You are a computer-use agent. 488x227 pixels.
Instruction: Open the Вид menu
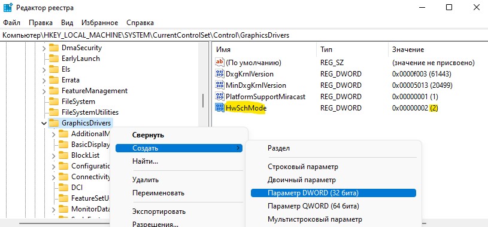(x=67, y=23)
